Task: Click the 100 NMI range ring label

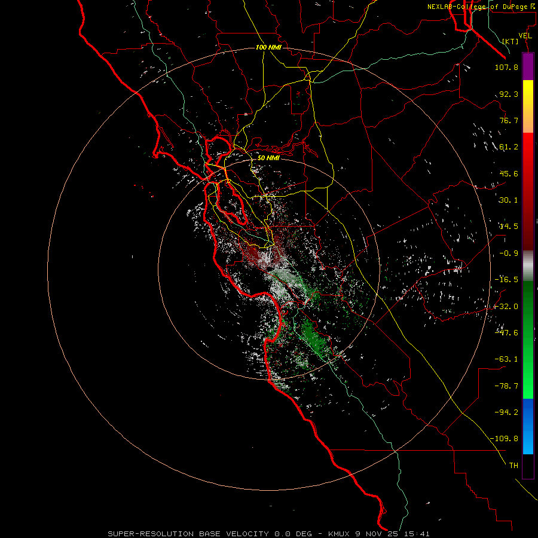Action: [268, 47]
